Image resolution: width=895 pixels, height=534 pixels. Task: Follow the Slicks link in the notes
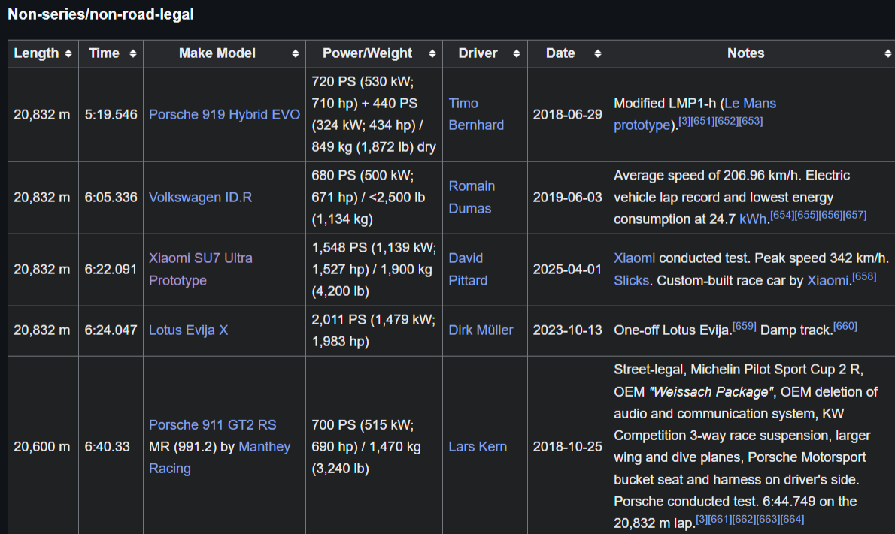coord(631,280)
